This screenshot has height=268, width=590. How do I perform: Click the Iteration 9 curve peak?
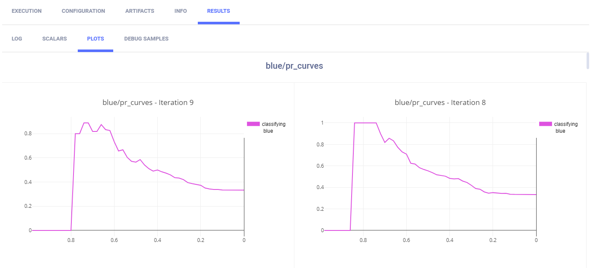click(x=86, y=123)
